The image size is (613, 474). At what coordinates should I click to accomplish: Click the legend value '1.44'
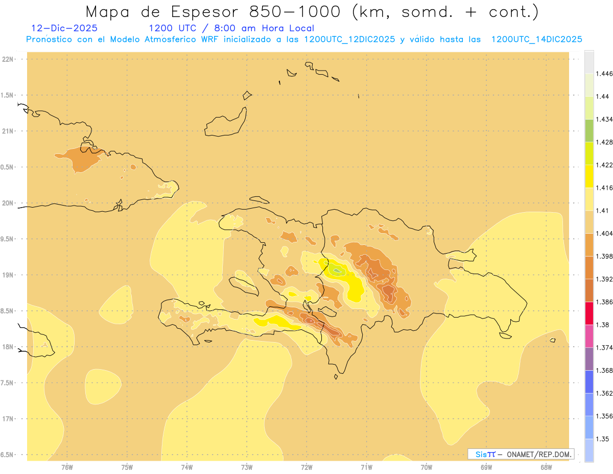[x=603, y=97]
